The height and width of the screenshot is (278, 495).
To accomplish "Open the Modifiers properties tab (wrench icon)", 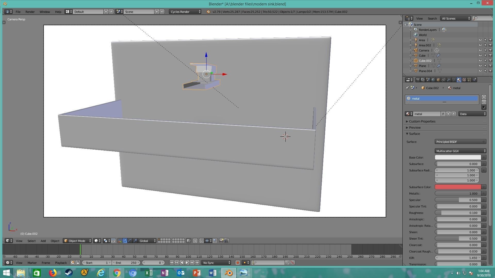I will [449, 80].
